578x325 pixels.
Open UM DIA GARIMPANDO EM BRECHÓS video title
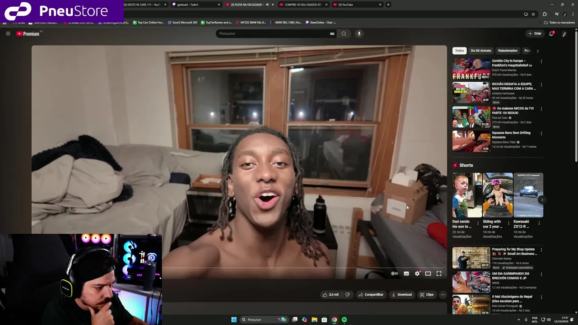point(510,275)
